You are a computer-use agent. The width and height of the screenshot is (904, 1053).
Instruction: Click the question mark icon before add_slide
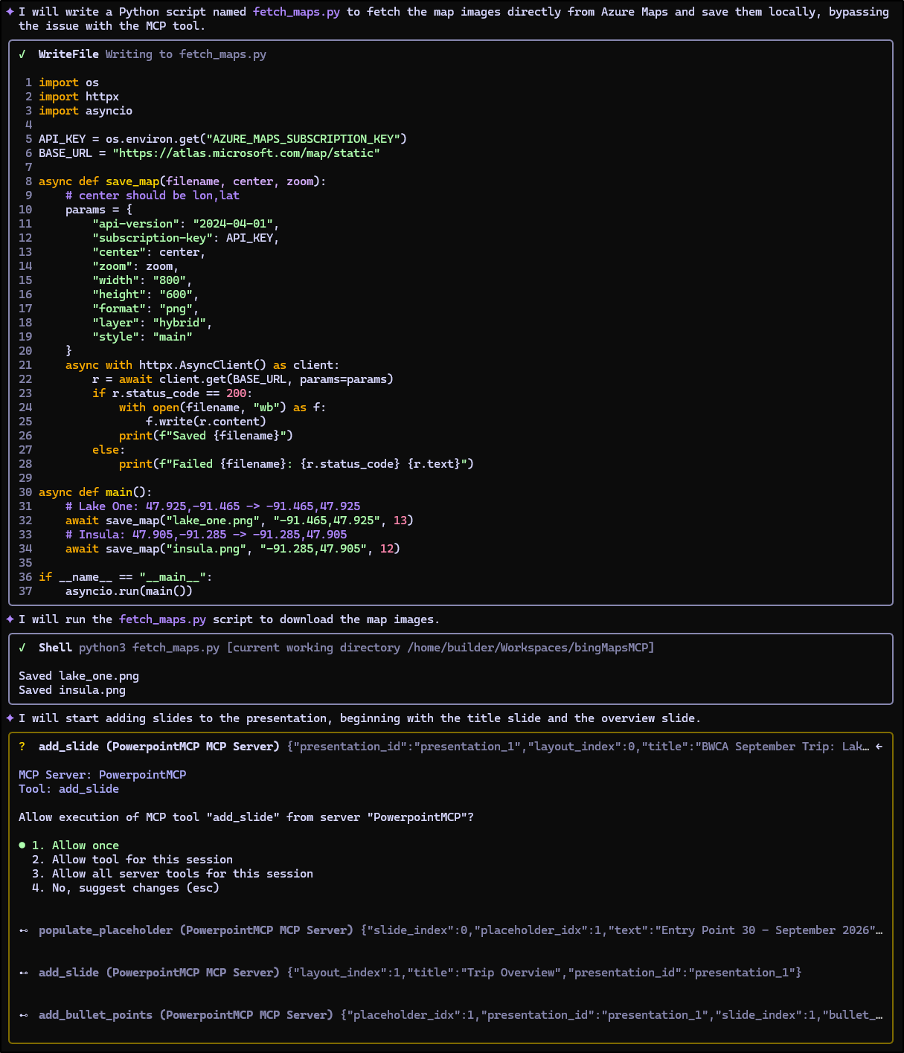(x=22, y=747)
